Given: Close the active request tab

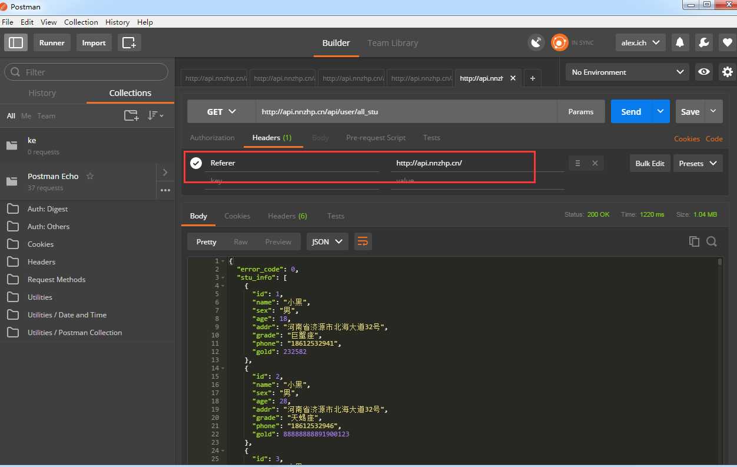Looking at the screenshot, I should pos(513,78).
